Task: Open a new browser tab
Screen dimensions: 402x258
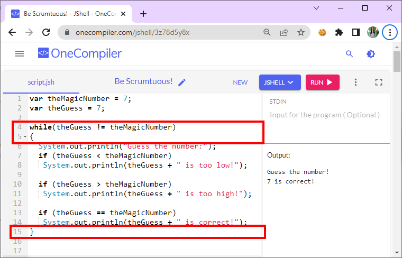Action: pos(143,14)
